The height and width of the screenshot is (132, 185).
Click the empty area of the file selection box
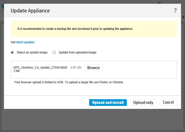[139, 70]
